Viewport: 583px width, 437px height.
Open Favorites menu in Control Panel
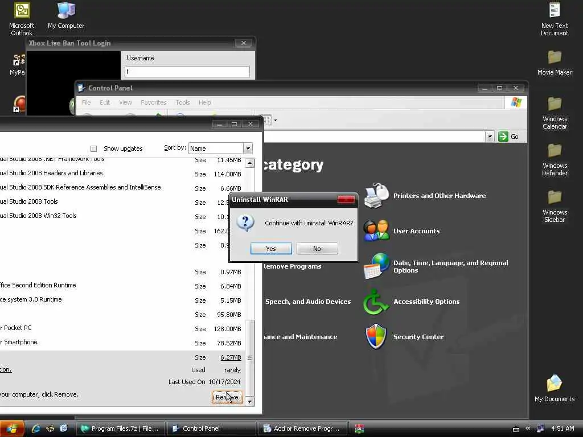153,102
